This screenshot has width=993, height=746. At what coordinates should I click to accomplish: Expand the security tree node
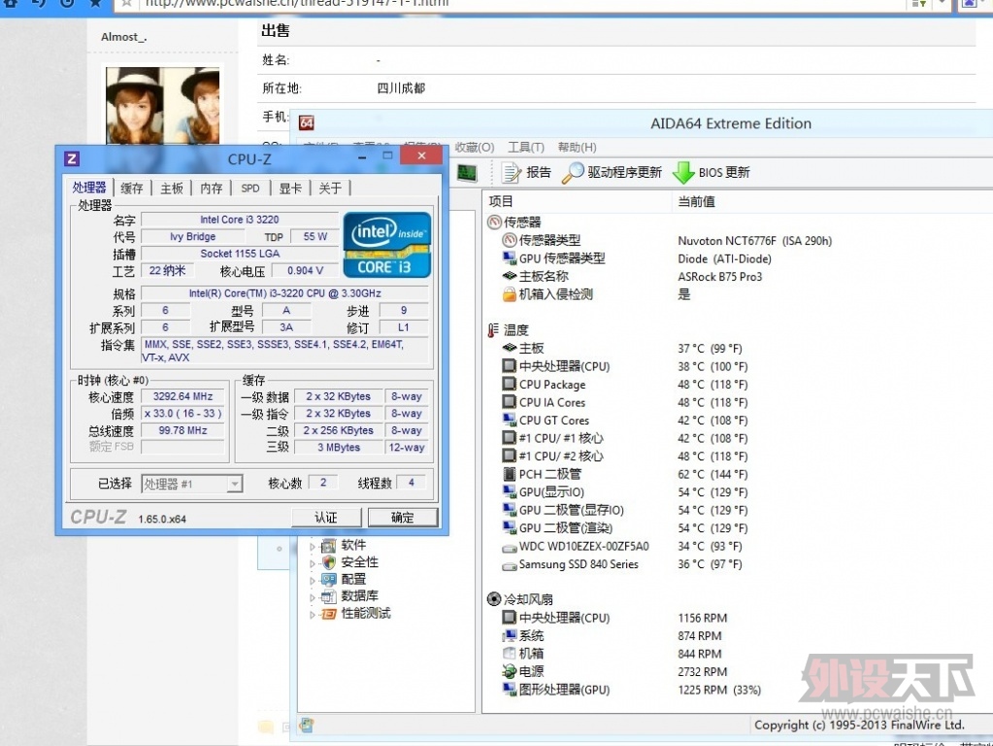coord(313,562)
